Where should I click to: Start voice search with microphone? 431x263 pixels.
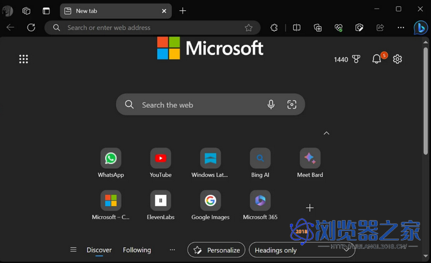click(x=271, y=105)
